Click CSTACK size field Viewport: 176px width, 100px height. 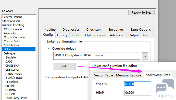pyautogui.click(x=137, y=84)
